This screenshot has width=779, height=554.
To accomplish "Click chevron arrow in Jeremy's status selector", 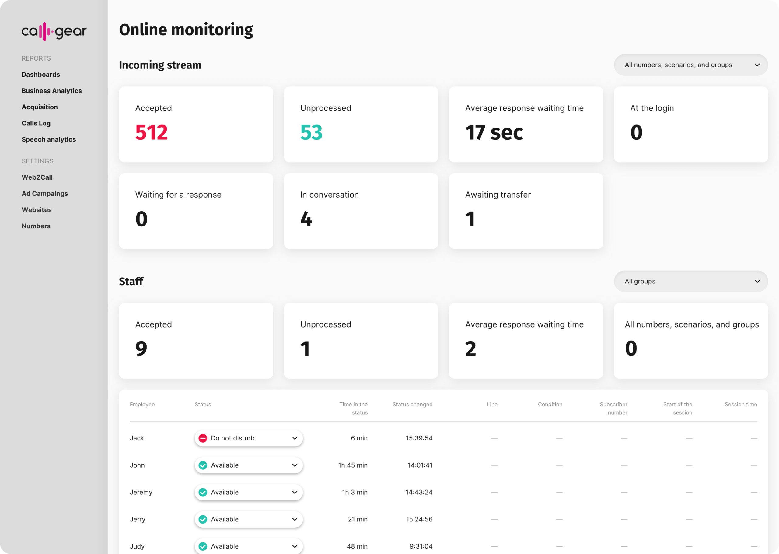I will (295, 492).
